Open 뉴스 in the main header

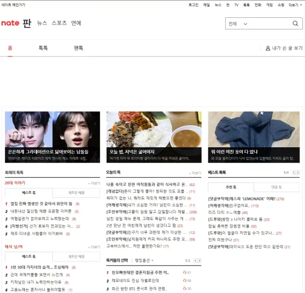pos(42,23)
